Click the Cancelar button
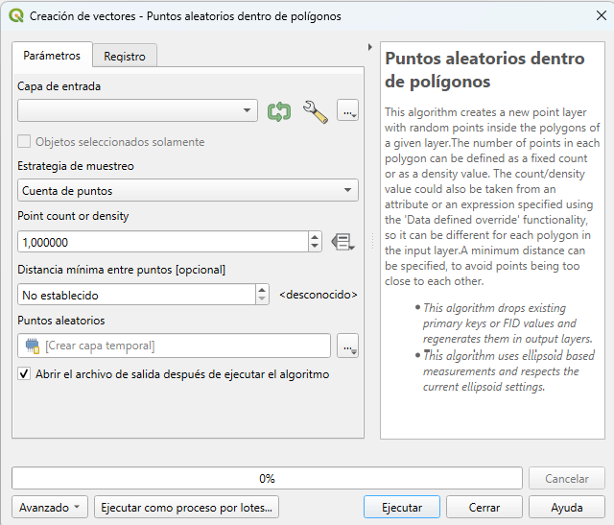Viewport: 614px width, 525px height. click(x=567, y=478)
